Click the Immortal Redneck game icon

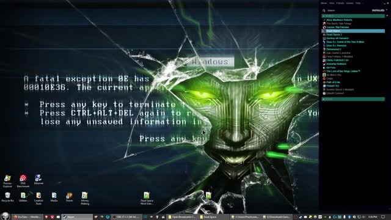324,64
